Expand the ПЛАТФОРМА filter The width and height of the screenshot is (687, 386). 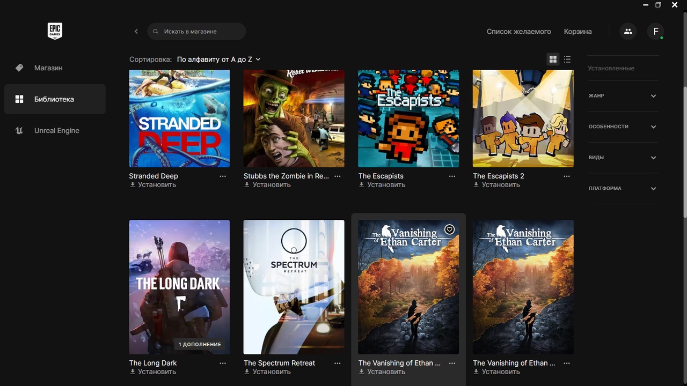623,189
